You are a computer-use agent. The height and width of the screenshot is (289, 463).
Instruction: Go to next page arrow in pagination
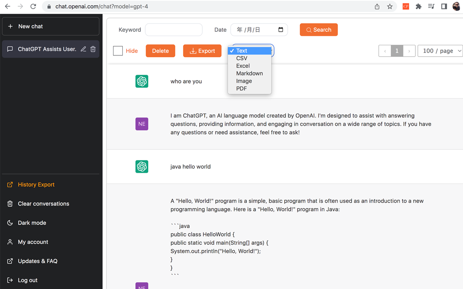[409, 51]
